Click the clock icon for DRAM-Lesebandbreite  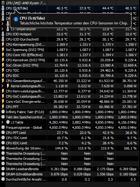pyautogui.click(x=3, y=169)
